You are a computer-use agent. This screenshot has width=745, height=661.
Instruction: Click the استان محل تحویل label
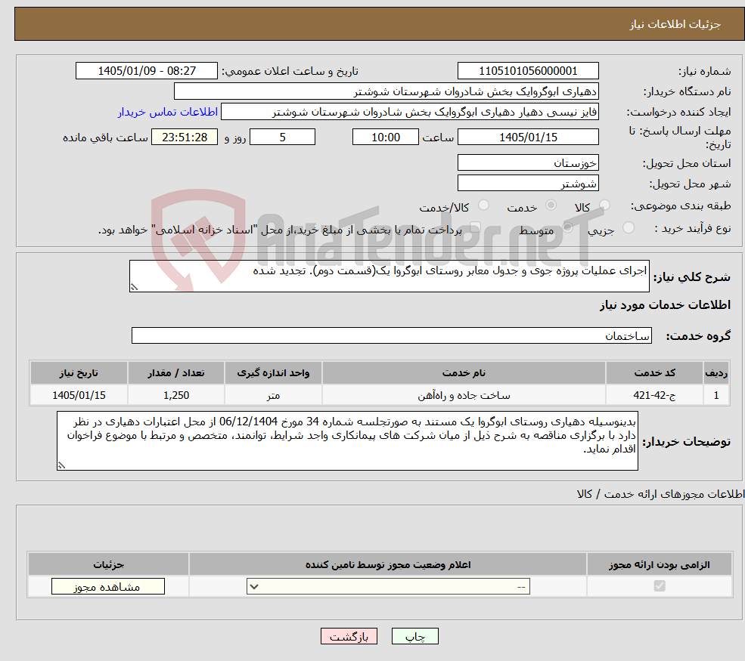[687, 163]
